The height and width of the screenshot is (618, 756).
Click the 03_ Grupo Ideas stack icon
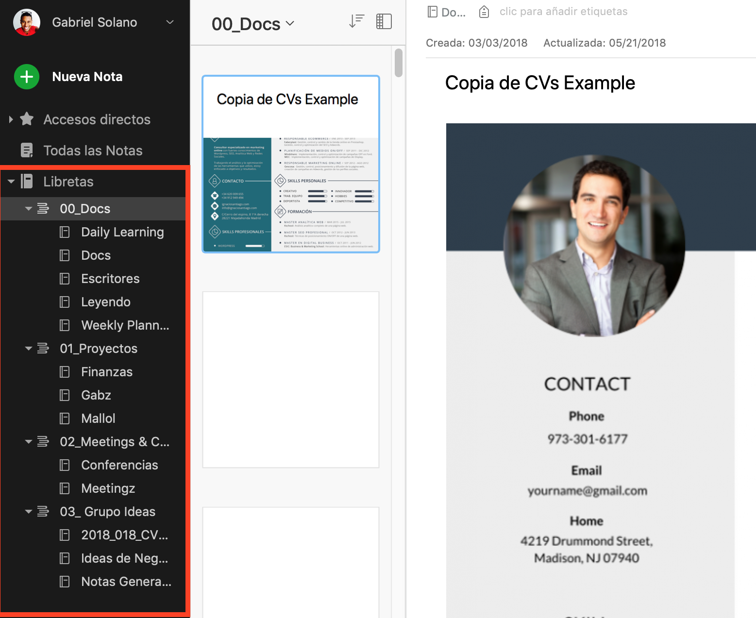tap(43, 512)
